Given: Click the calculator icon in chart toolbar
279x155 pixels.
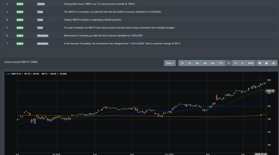Looking at the screenshot, I should tap(267, 63).
